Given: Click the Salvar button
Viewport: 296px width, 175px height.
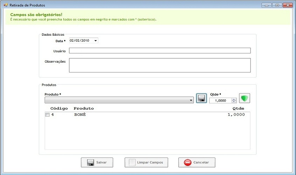Looking at the screenshot, I should click(97, 162).
